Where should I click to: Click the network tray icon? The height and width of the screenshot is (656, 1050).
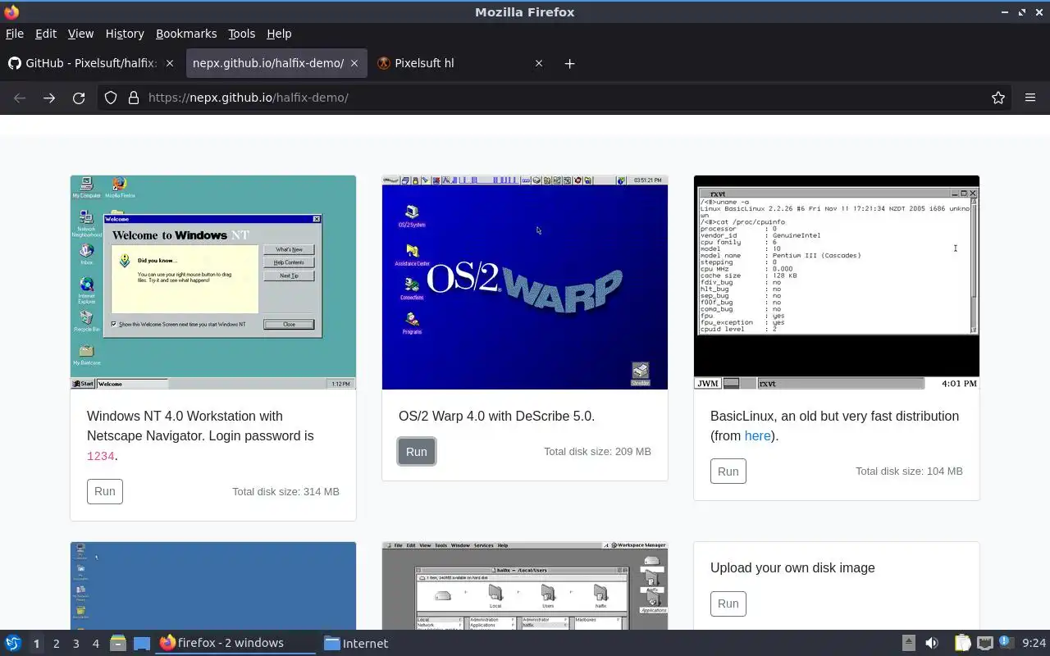pyautogui.click(x=984, y=643)
